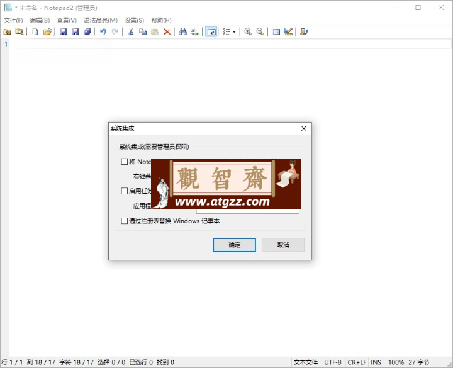Open the 编辑(B) menu
This screenshot has width=453, height=368.
(40, 20)
